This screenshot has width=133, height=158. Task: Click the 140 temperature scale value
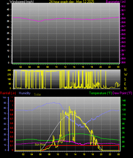[x=124, y=100]
